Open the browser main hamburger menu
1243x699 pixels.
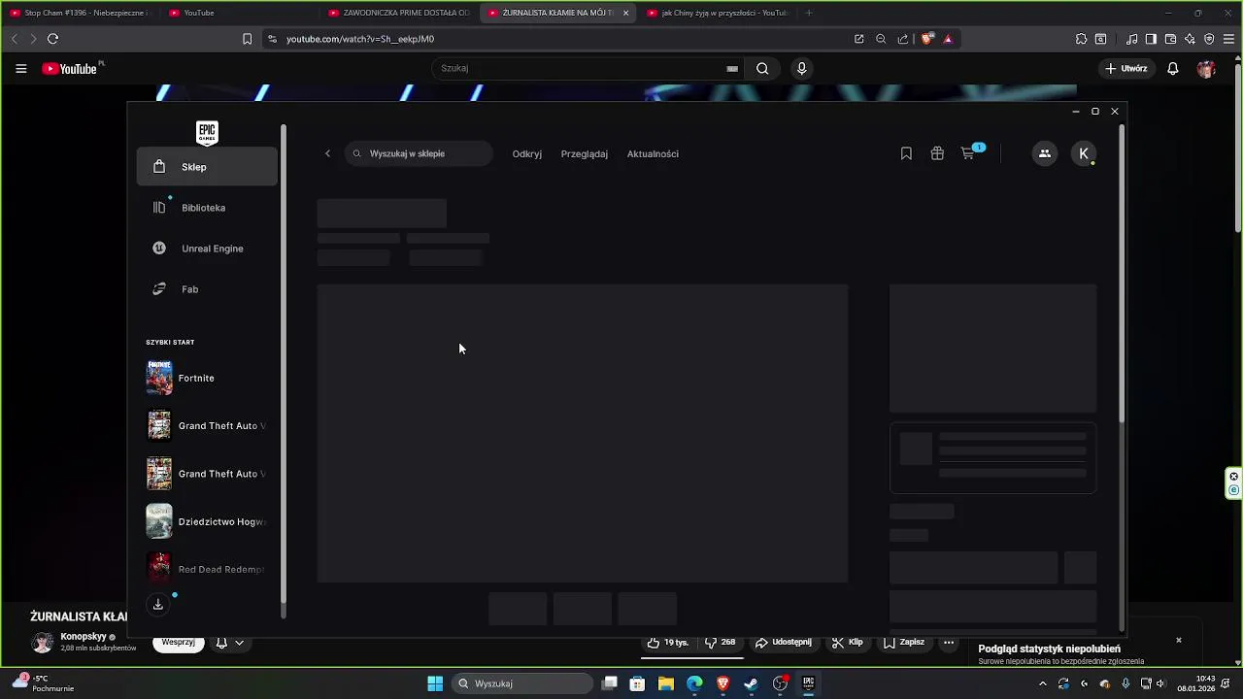pos(1228,39)
